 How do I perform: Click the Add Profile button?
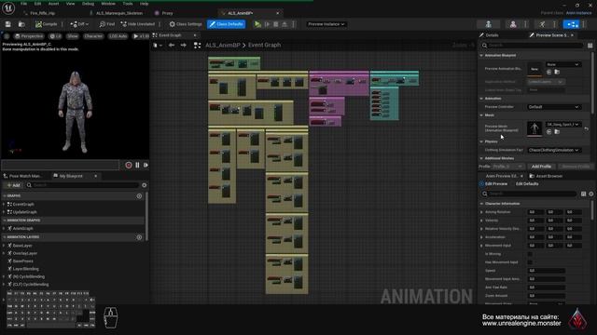(x=541, y=167)
